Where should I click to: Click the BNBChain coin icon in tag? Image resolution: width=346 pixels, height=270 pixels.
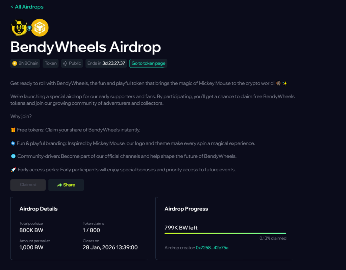(15, 63)
